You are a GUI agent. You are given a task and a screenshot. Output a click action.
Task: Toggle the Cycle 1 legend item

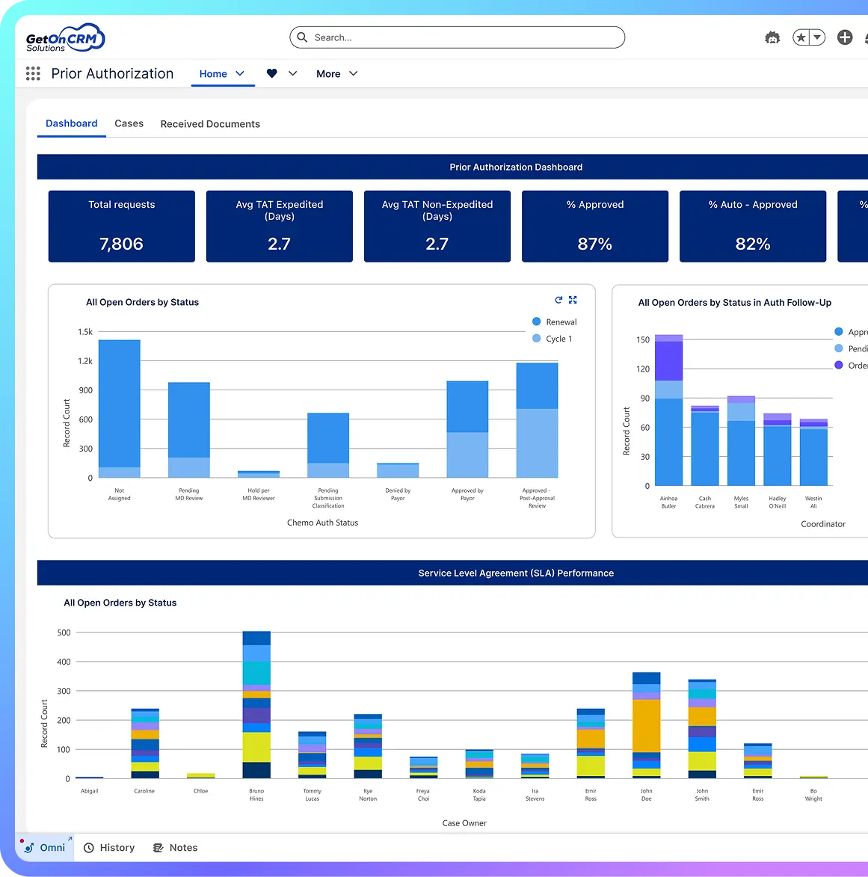click(x=552, y=339)
